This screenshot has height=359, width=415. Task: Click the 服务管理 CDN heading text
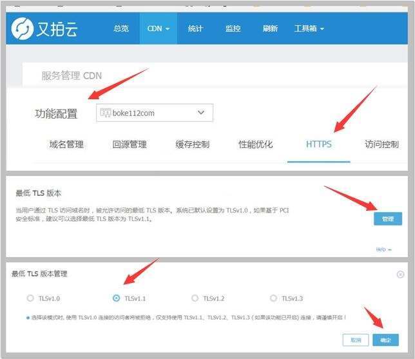(x=72, y=75)
